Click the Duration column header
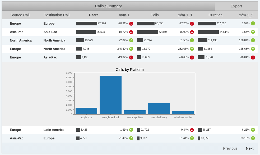 pos(215,15)
